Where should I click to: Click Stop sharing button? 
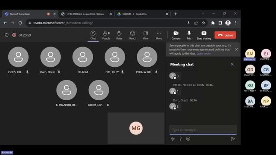[x=204, y=35]
